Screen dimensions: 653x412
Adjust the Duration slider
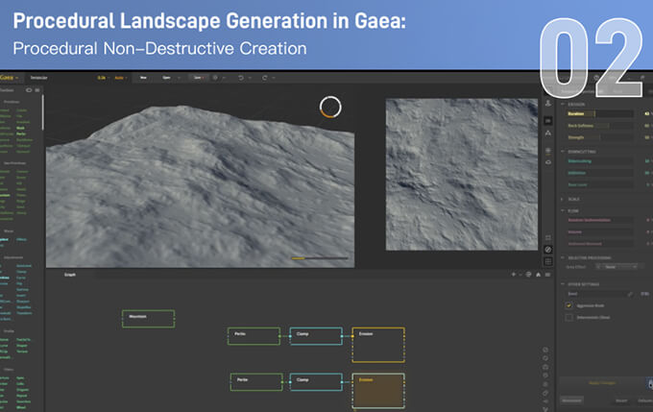599,113
